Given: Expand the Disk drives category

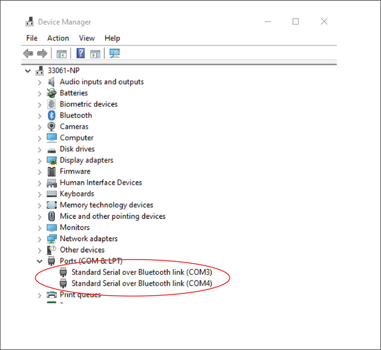Looking at the screenshot, I should tap(40, 149).
